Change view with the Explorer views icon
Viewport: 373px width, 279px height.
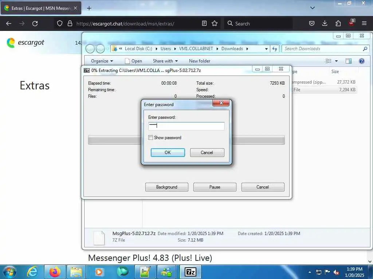tap(329, 61)
